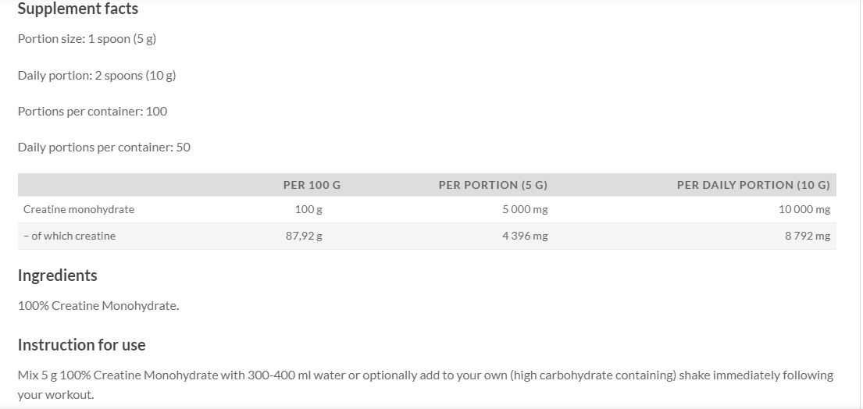The width and height of the screenshot is (863, 409).
Task: Click the Ingredients heading
Action: pyautogui.click(x=58, y=276)
